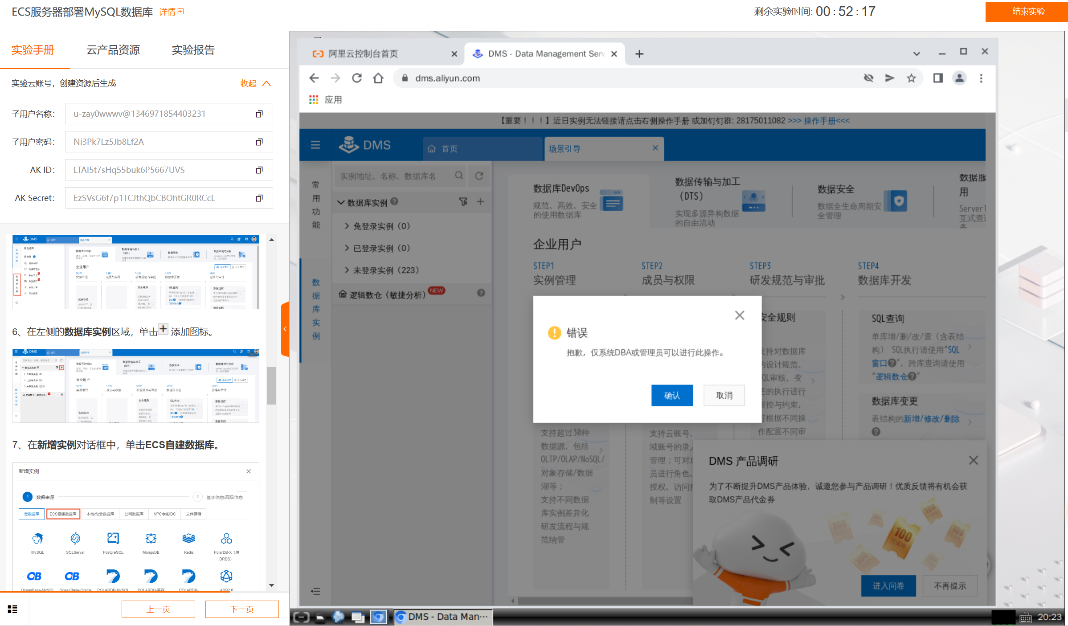Reload the dms.aliyun.com page
1068x626 pixels.
(x=357, y=78)
